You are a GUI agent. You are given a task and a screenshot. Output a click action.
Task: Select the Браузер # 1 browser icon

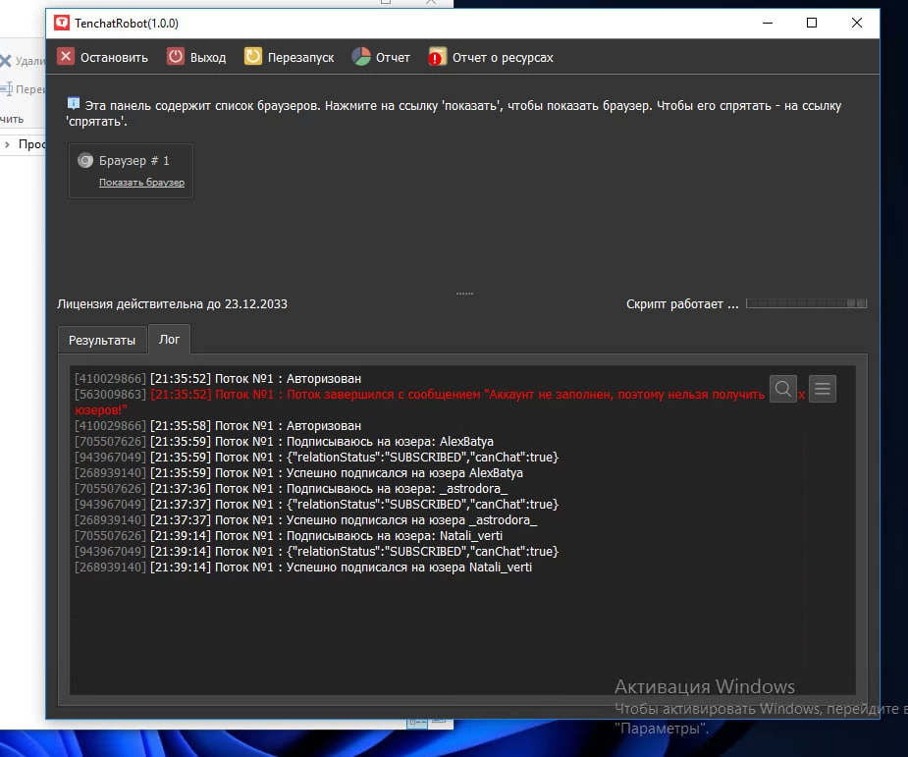pyautogui.click(x=85, y=160)
